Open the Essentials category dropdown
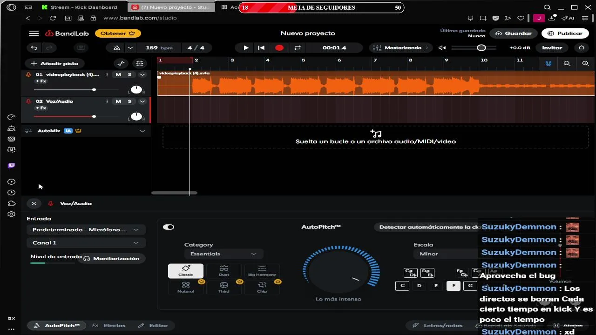The image size is (596, 335). pyautogui.click(x=223, y=254)
